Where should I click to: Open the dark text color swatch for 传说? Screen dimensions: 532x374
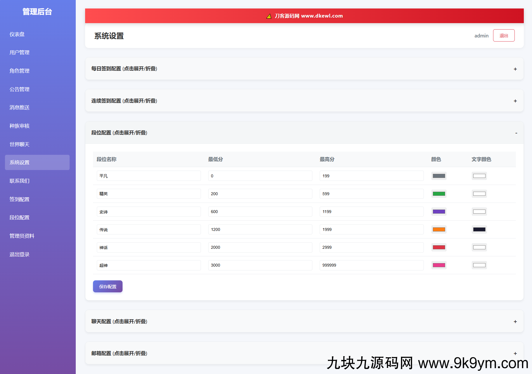[x=479, y=229]
